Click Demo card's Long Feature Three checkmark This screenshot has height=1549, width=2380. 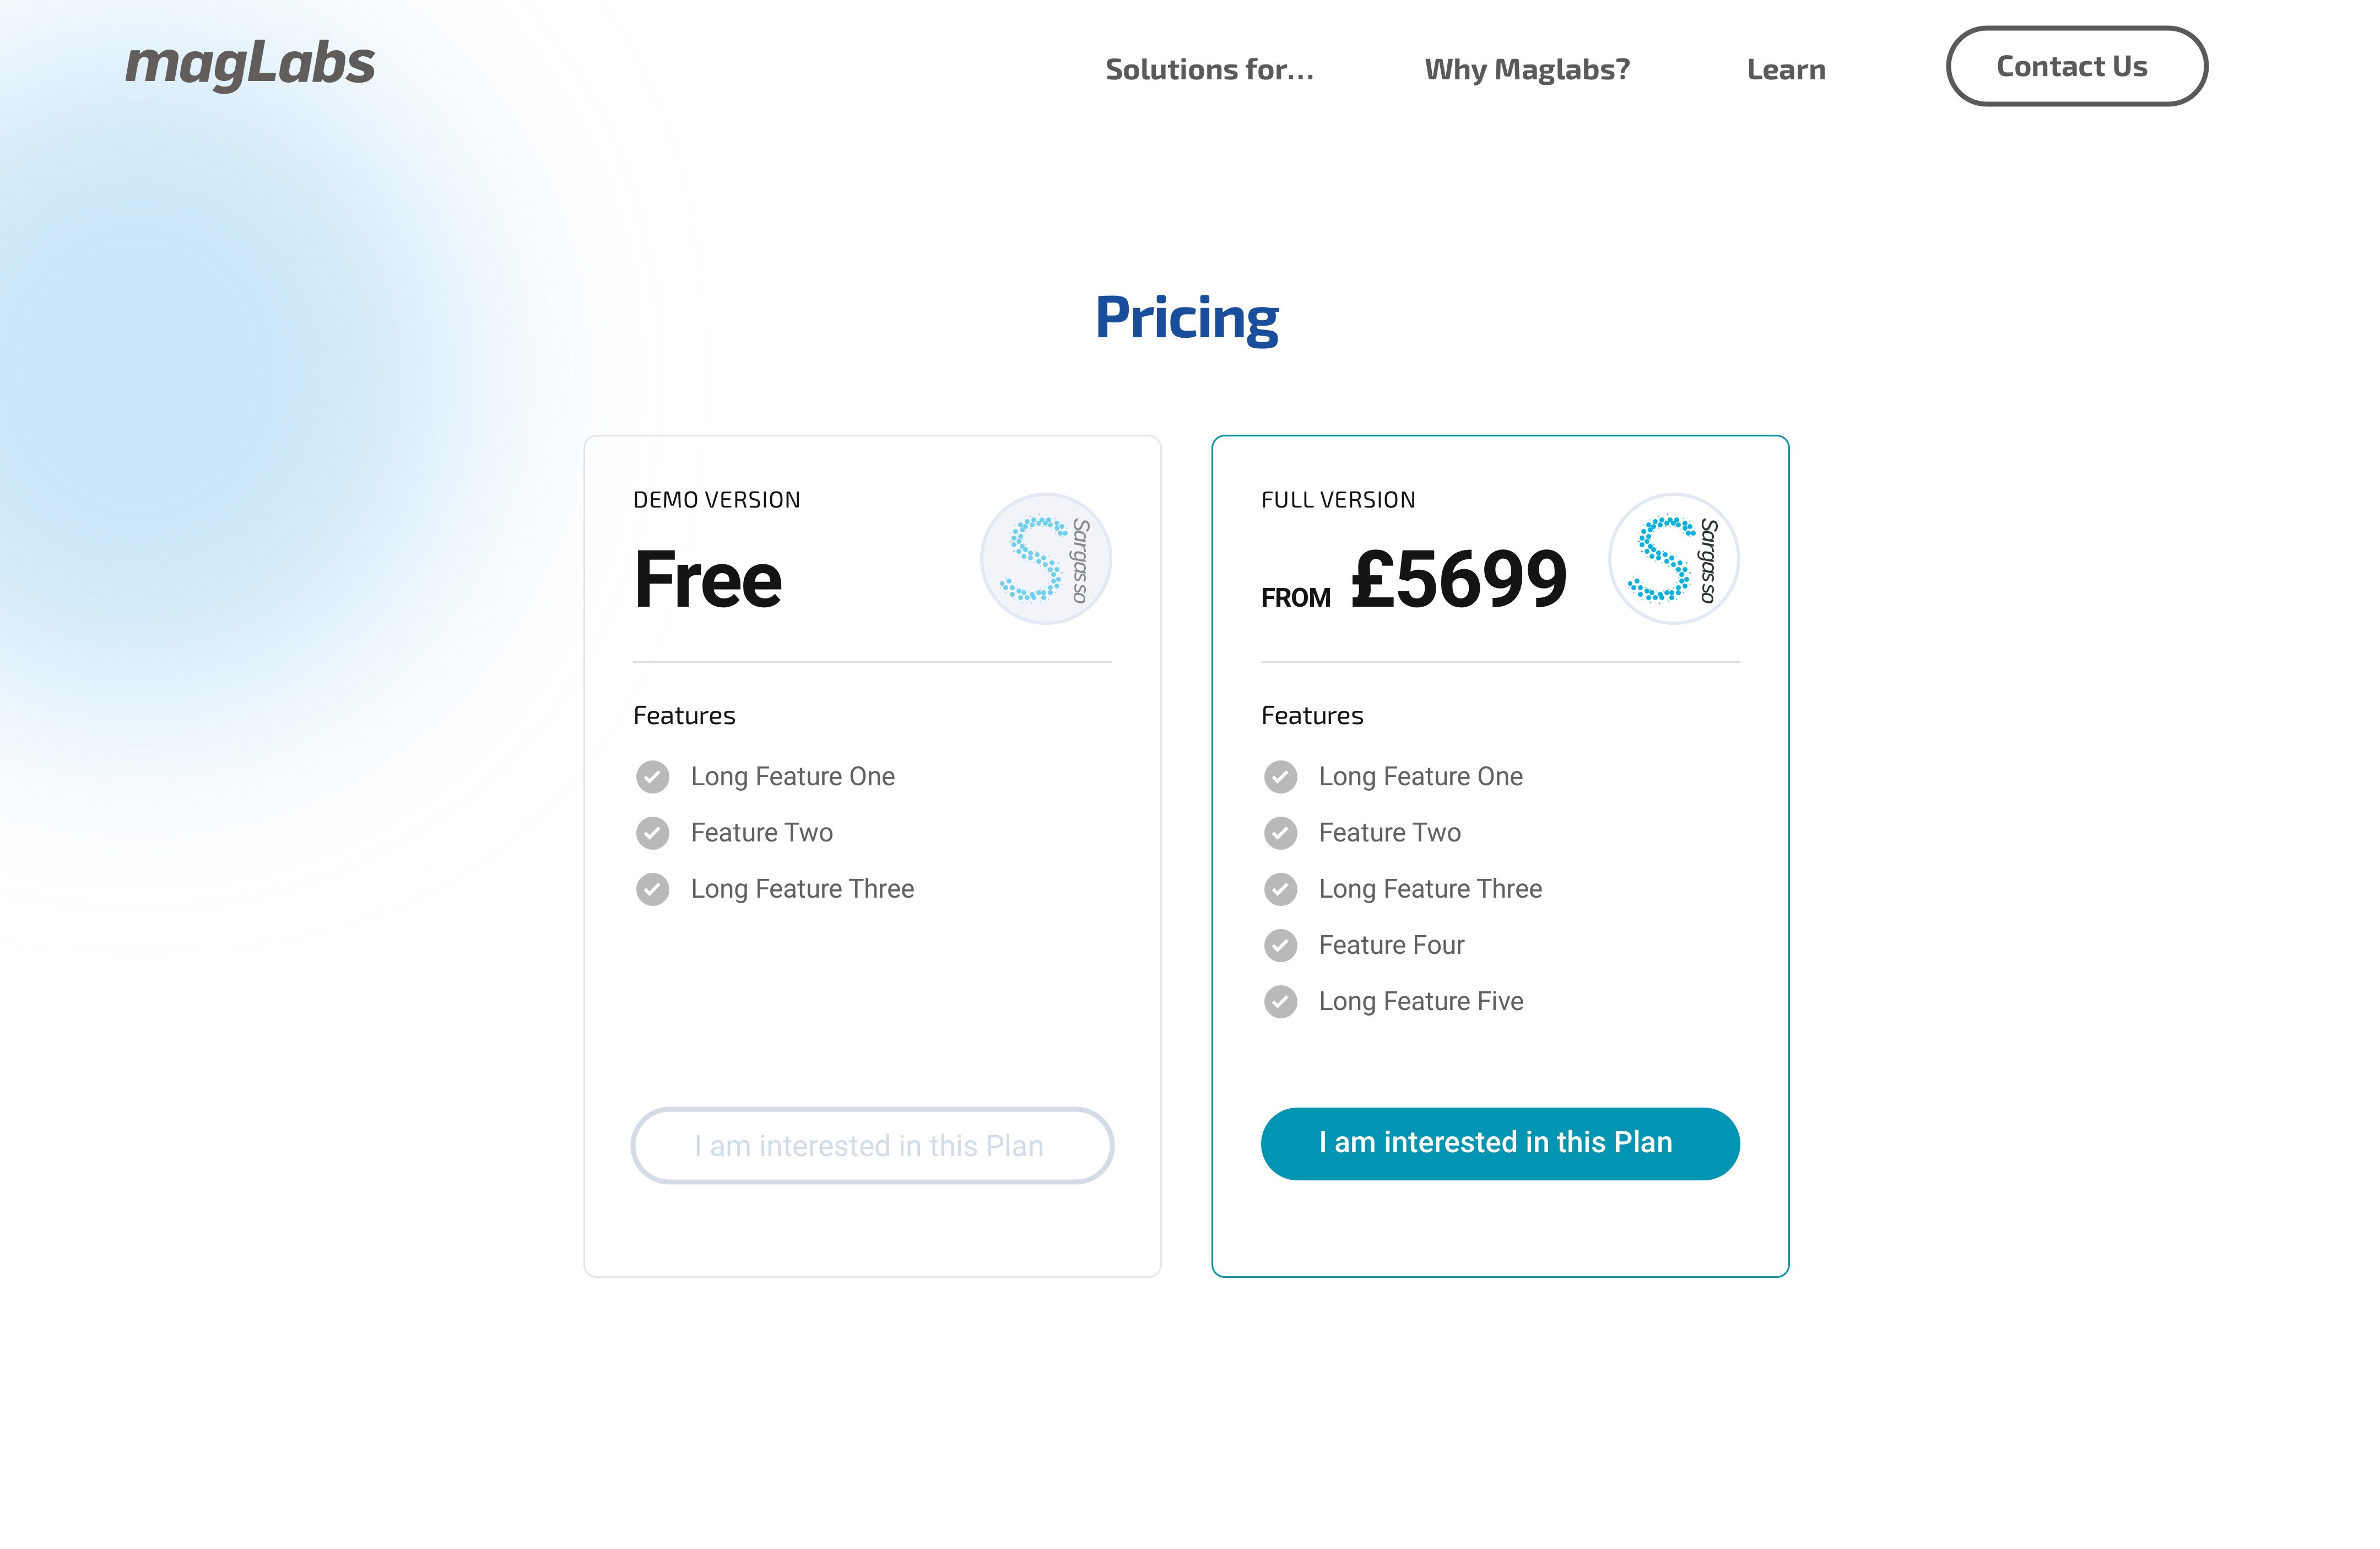[652, 889]
